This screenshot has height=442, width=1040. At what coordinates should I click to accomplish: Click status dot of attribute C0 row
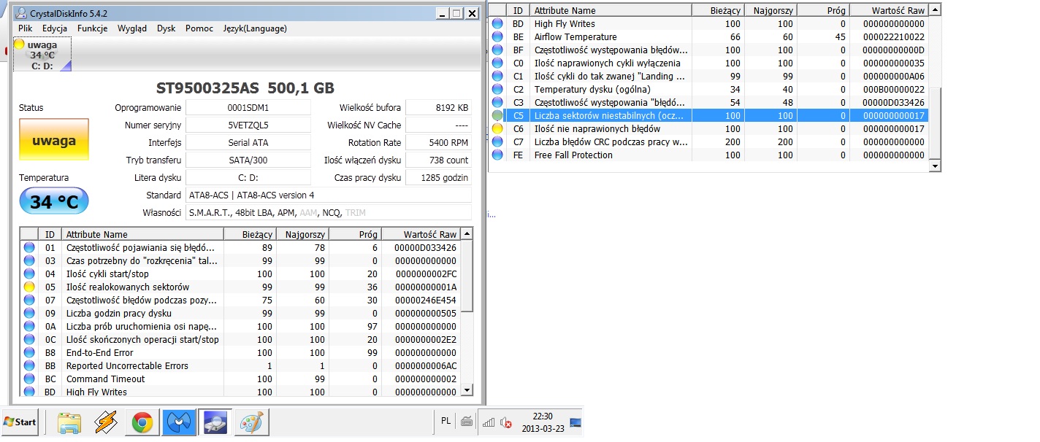coord(497,63)
